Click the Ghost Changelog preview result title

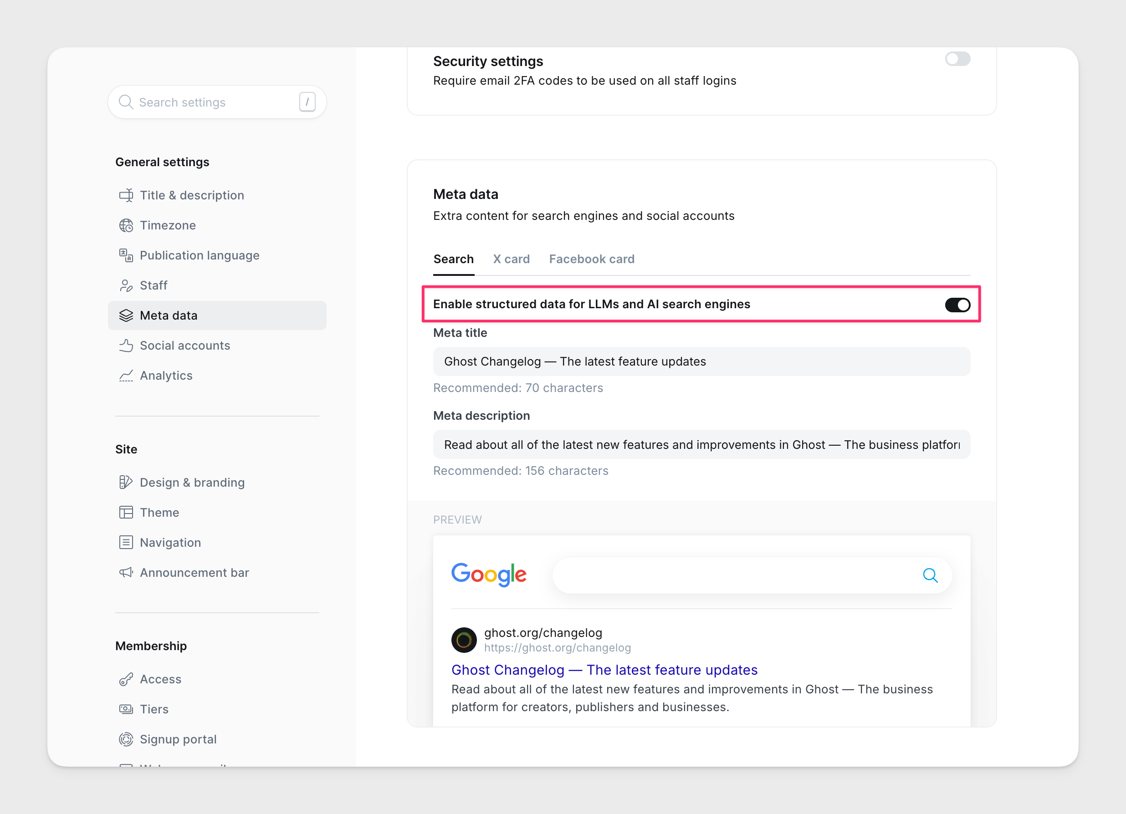click(604, 670)
